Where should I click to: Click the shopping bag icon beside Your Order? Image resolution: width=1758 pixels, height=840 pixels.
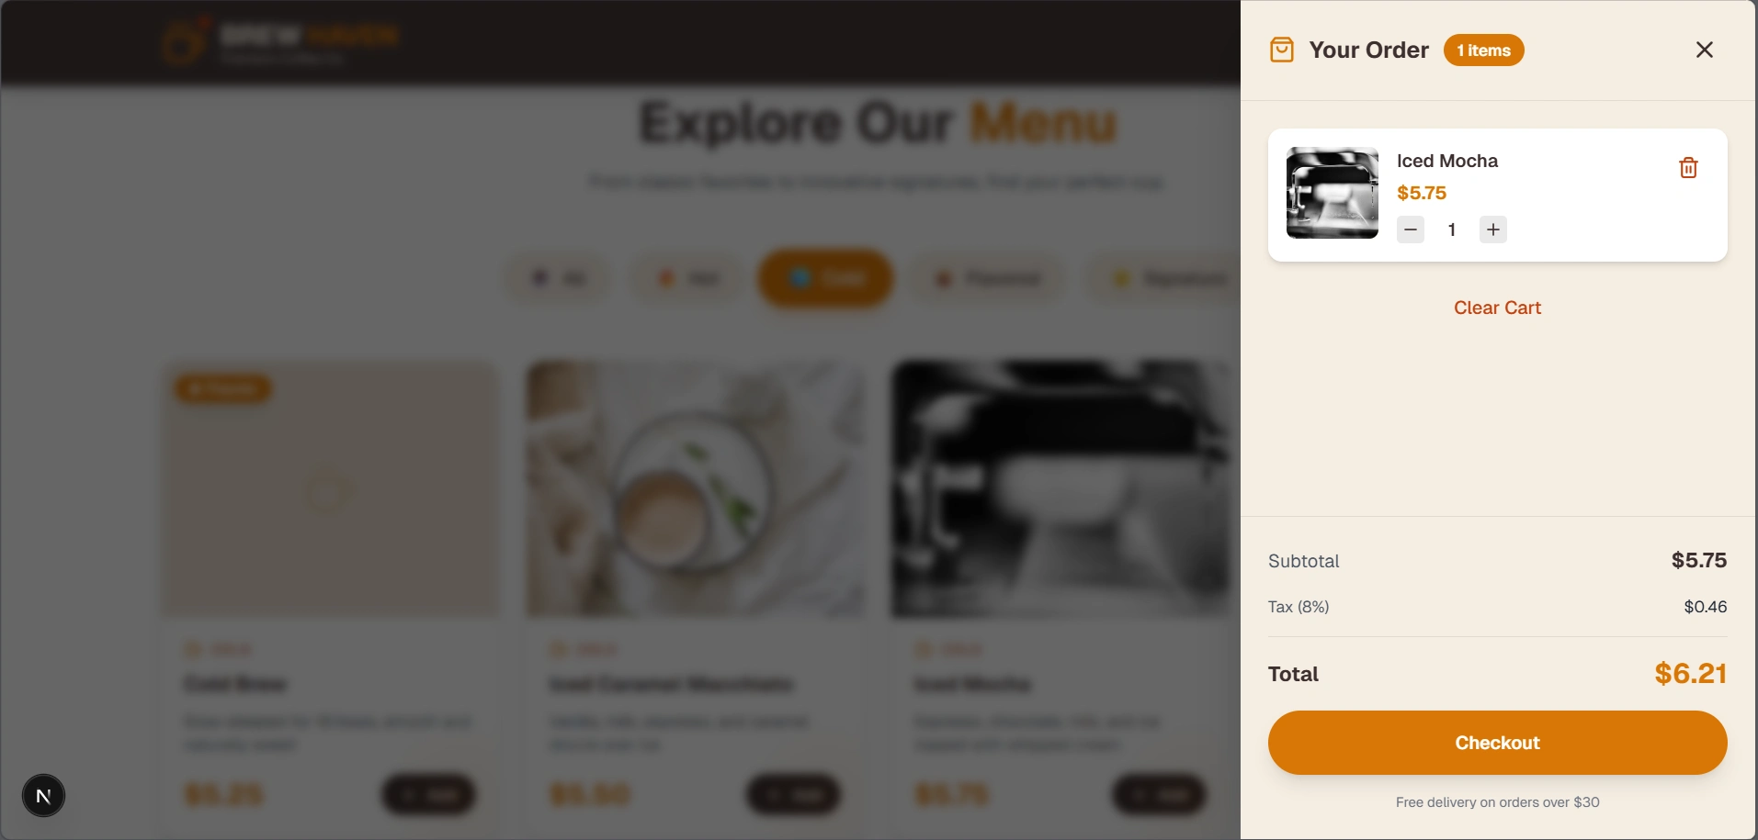(x=1282, y=50)
